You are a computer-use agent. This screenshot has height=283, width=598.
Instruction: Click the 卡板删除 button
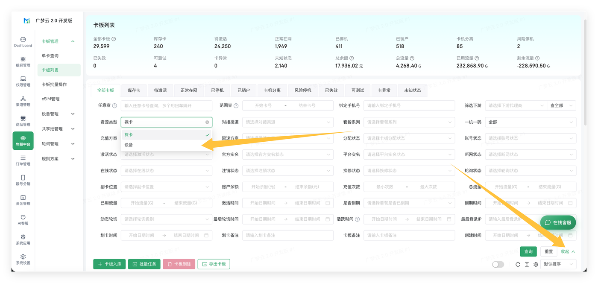coord(179,264)
